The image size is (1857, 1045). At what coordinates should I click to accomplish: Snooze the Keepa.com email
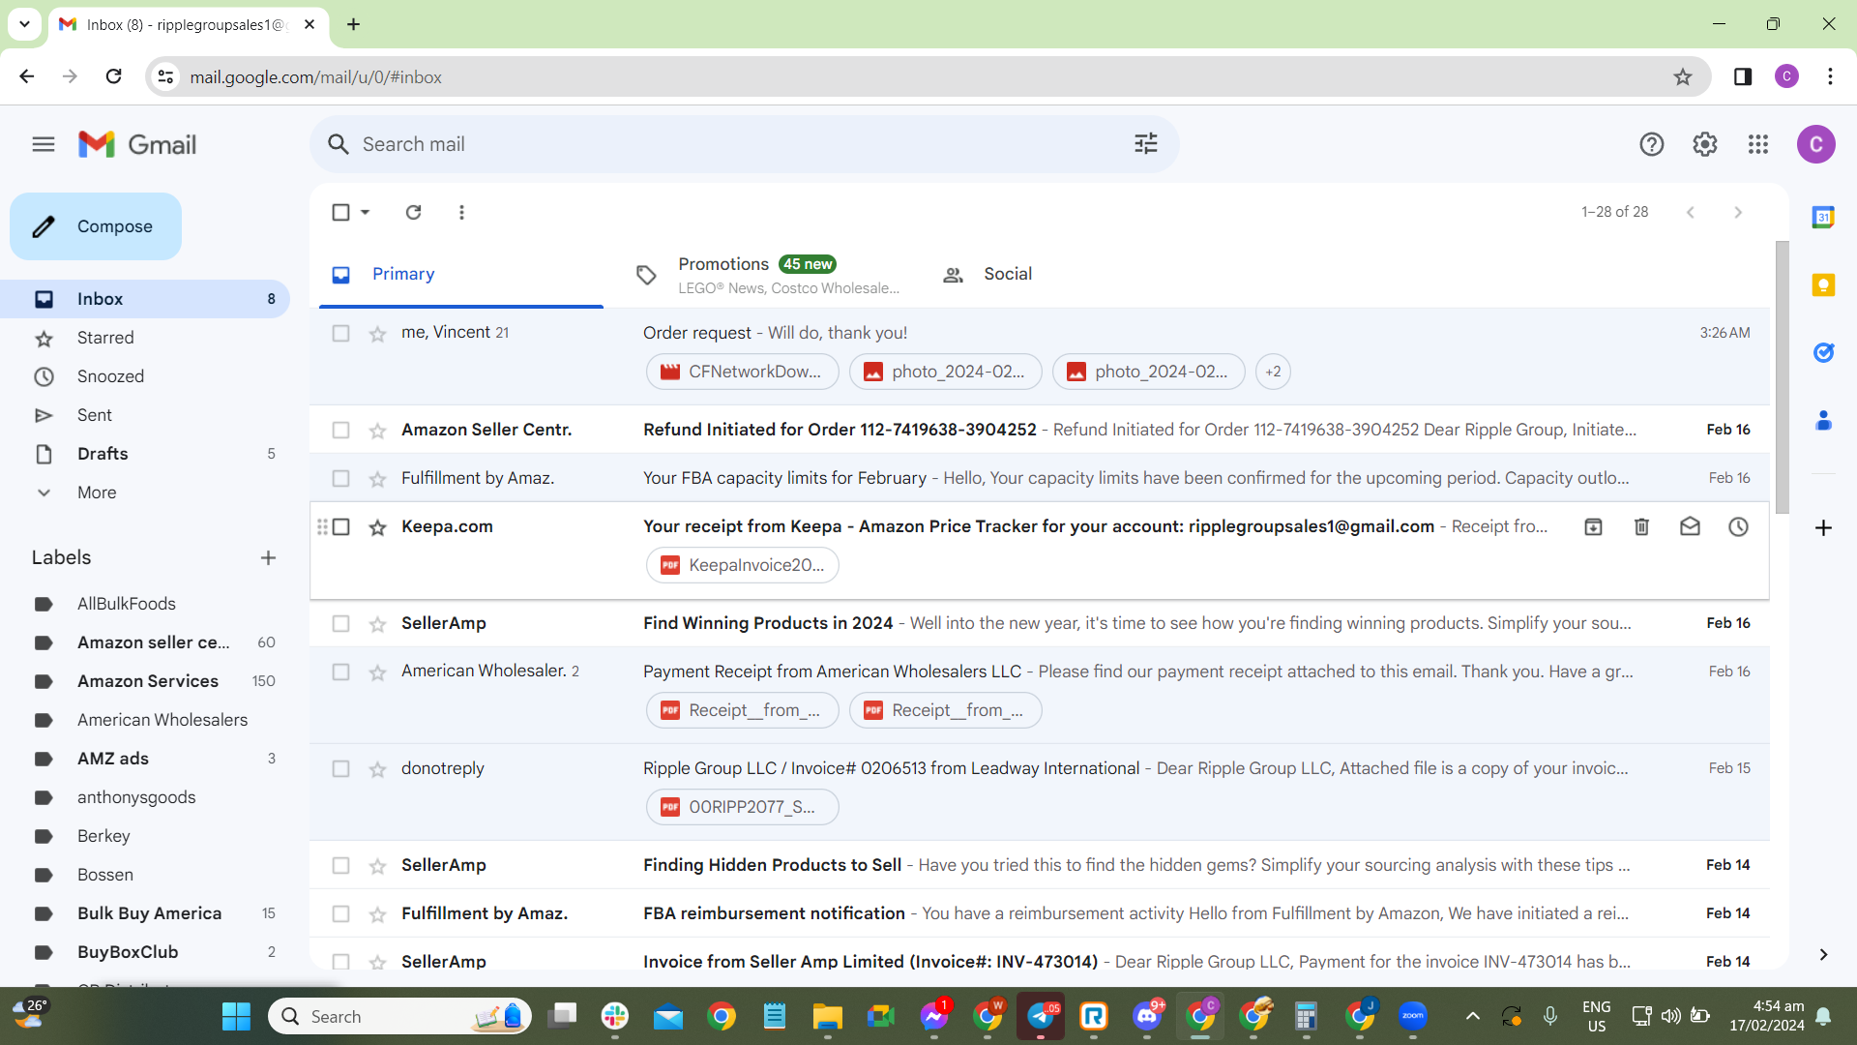(1738, 526)
